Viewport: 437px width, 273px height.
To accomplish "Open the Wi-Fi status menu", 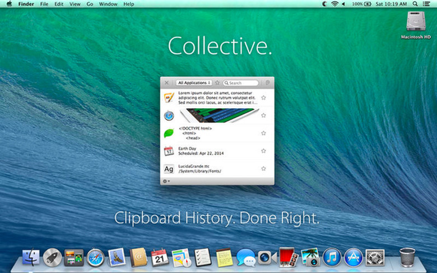I will tap(335, 4).
